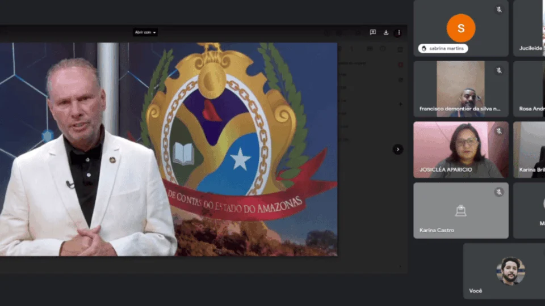Click the profile photo in the Você tile

[x=510, y=271]
